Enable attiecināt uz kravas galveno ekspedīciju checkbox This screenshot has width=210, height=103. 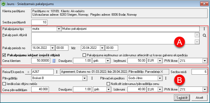[84, 55]
